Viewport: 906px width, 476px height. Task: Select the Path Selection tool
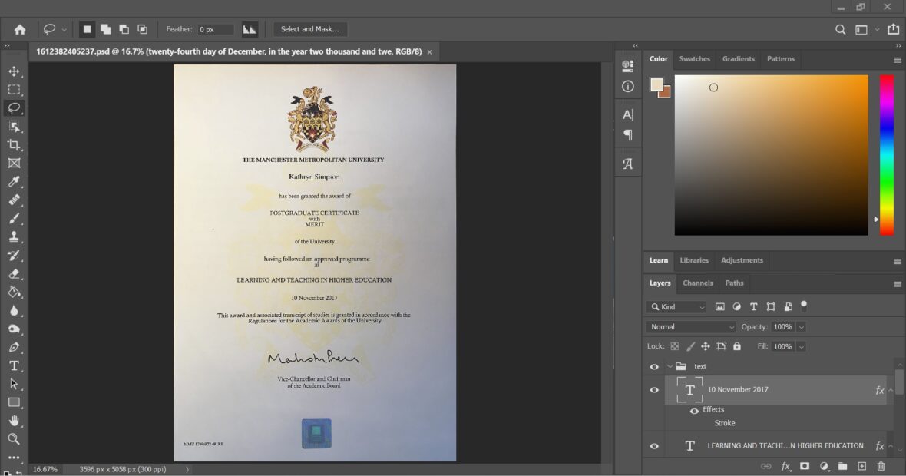(14, 384)
